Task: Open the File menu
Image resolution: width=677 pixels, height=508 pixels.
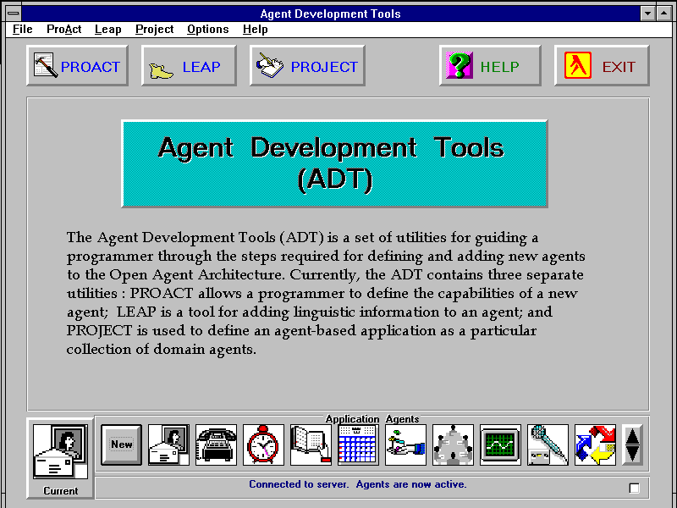Action: coord(23,30)
